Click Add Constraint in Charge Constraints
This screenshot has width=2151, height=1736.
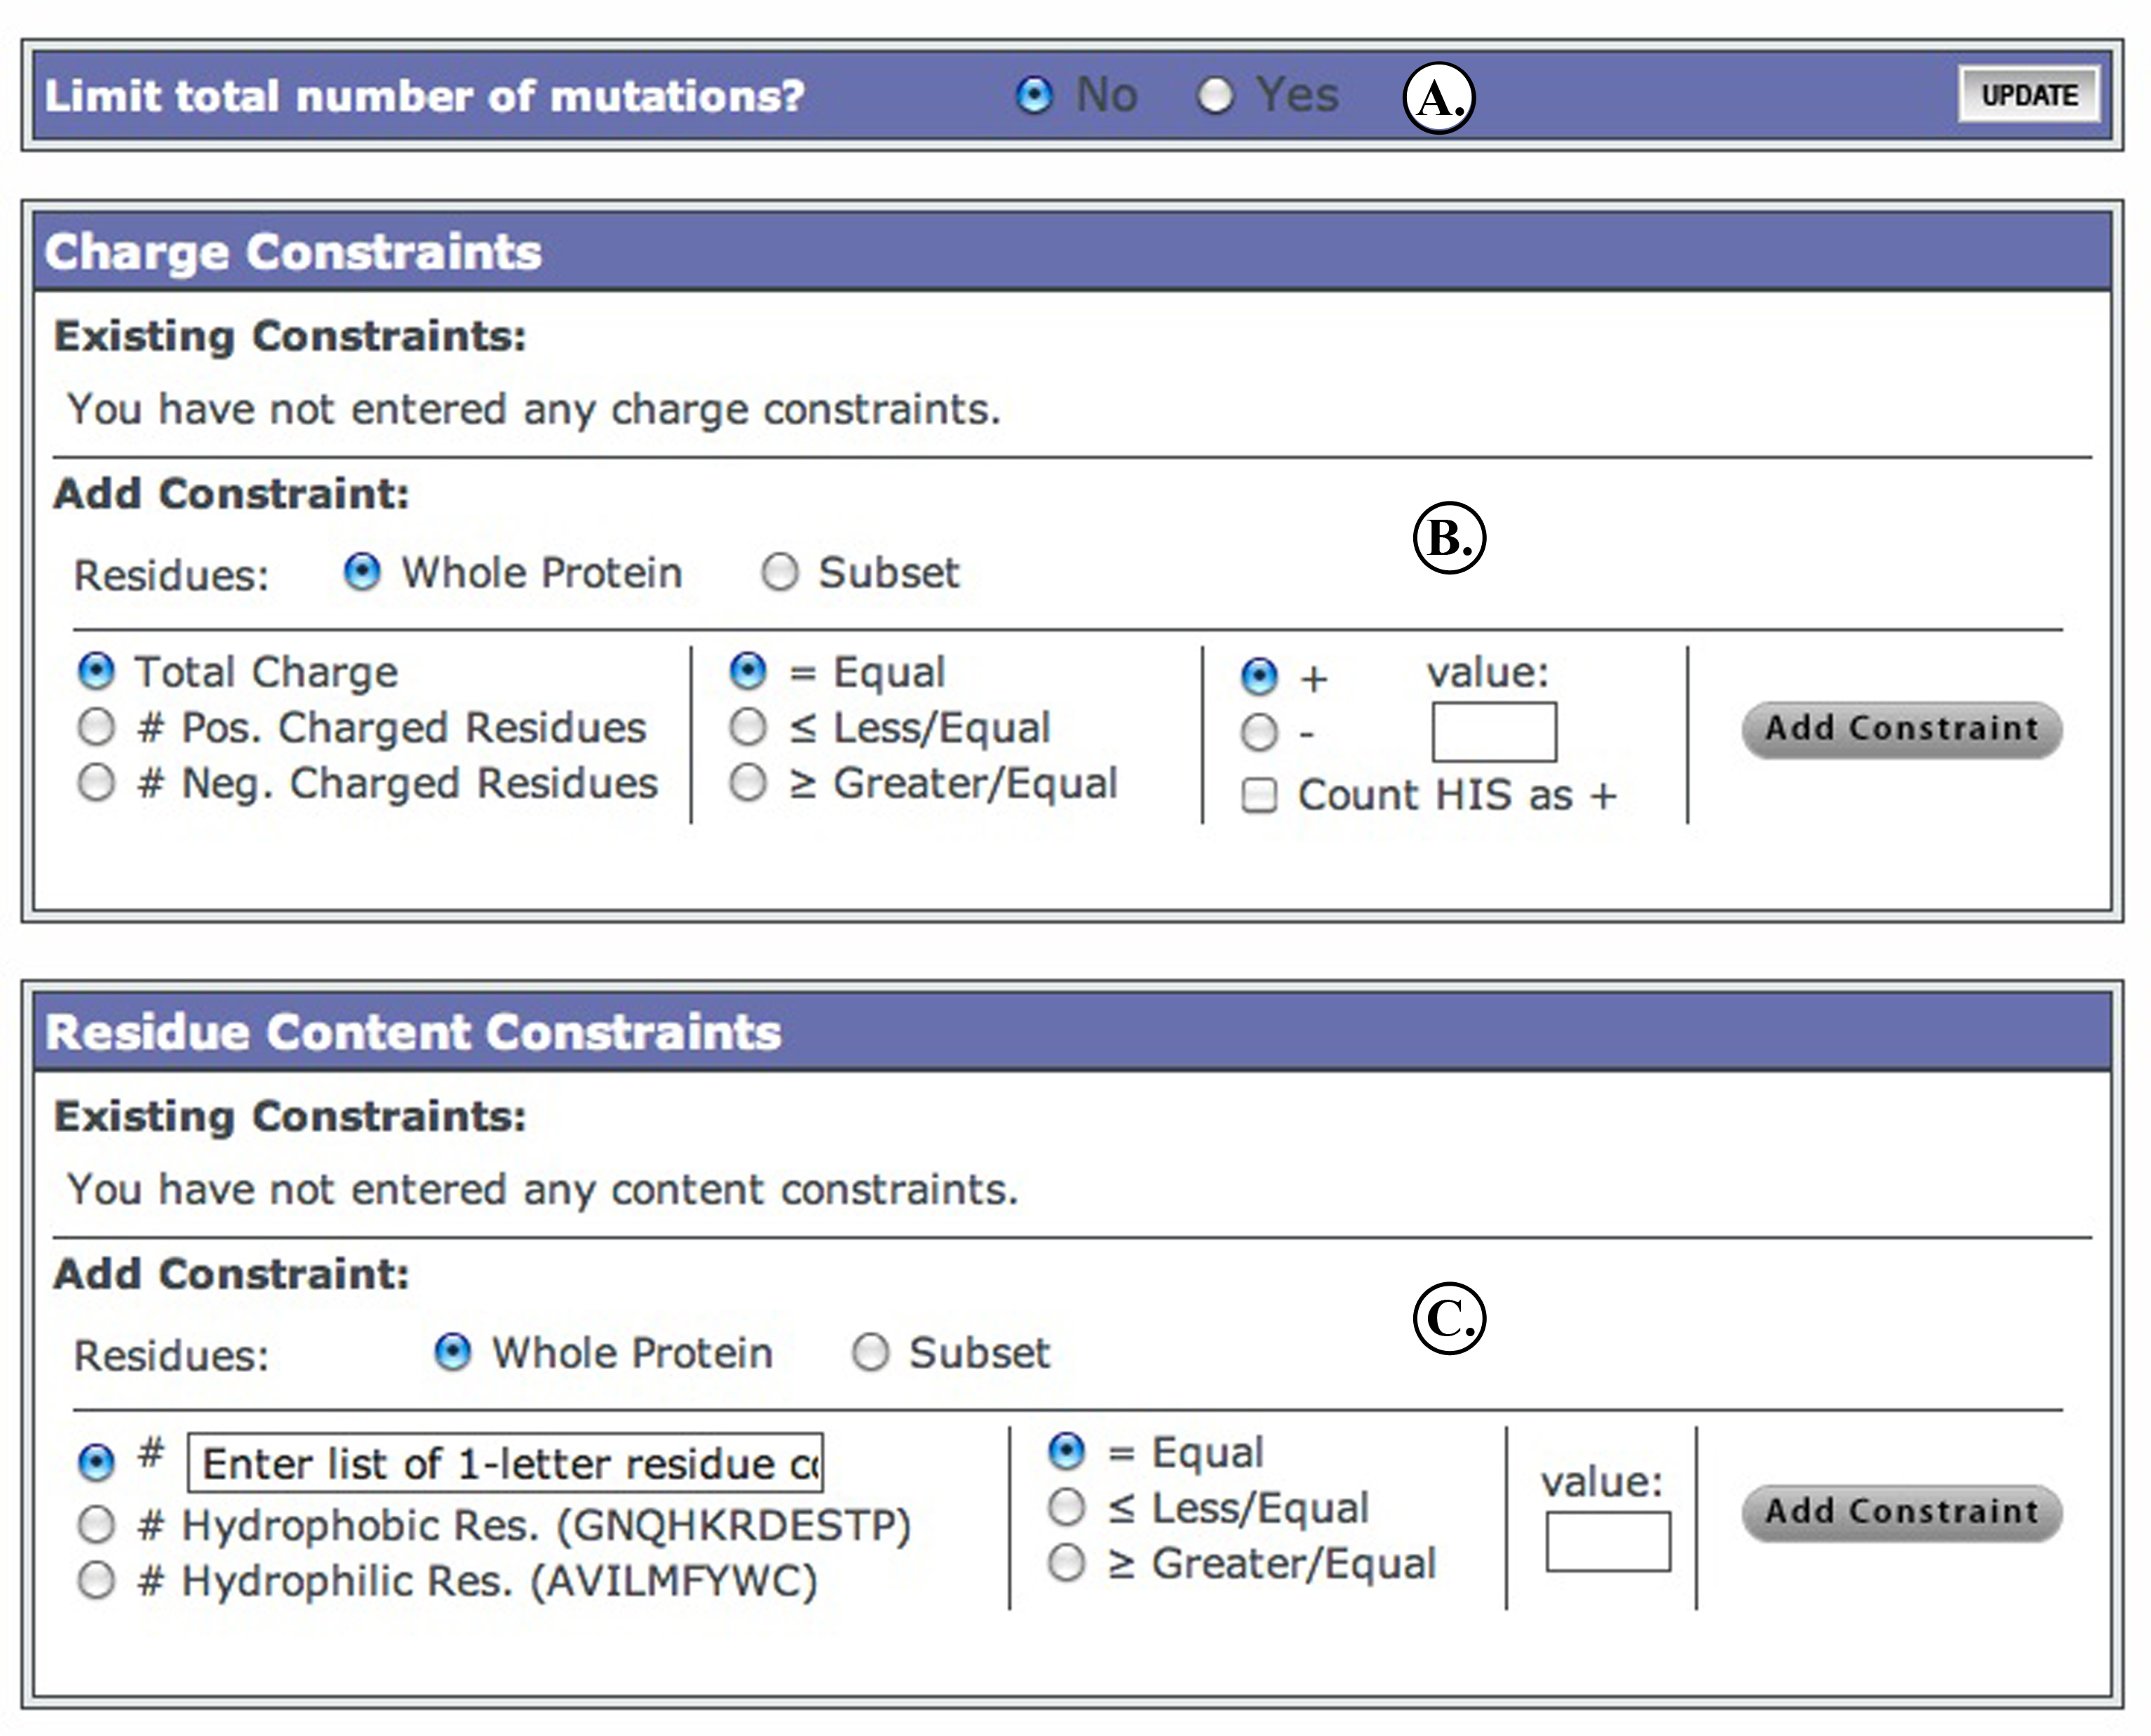coord(1901,729)
